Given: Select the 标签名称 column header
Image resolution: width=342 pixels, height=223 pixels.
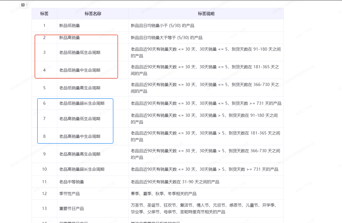Looking at the screenshot, I should click(x=93, y=14).
